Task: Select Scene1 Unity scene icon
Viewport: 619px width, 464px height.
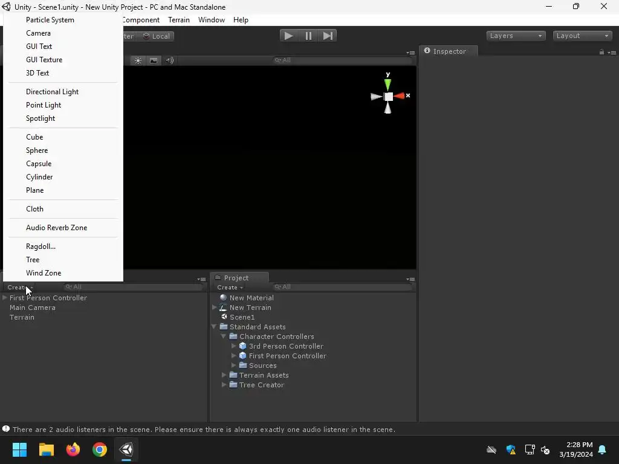Action: 224,317
